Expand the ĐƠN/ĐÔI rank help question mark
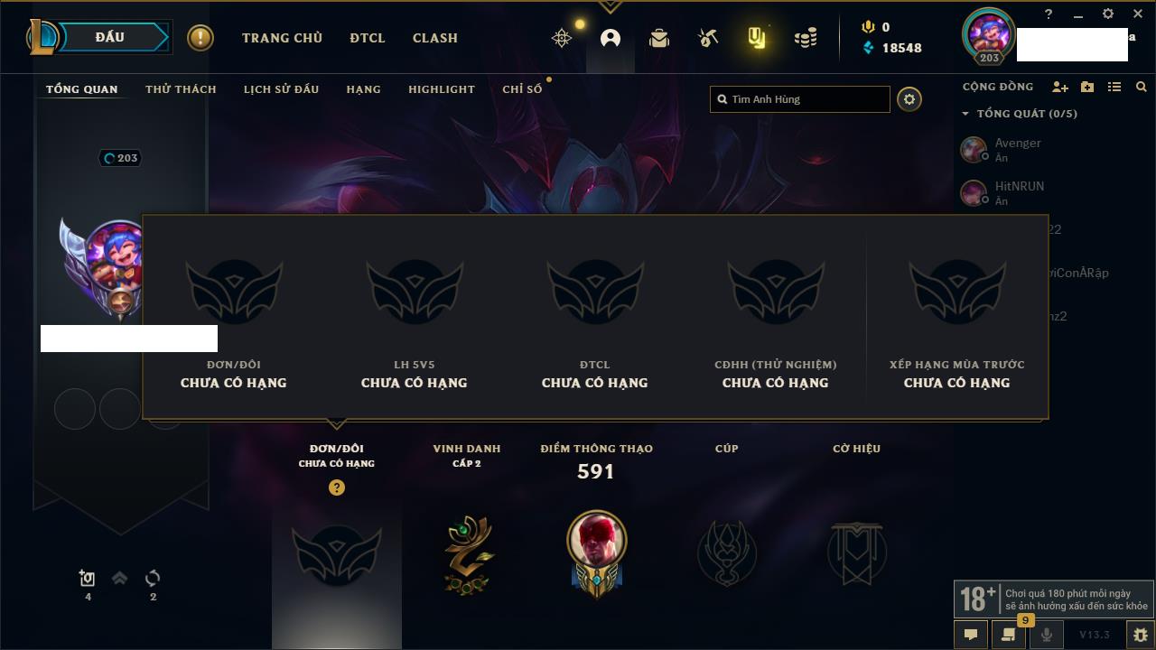This screenshot has width=1156, height=650. pos(337,487)
